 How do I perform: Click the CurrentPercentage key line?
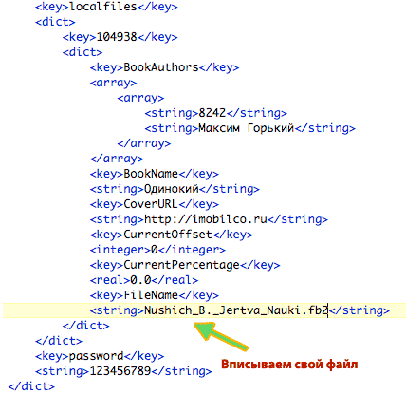tap(185, 265)
